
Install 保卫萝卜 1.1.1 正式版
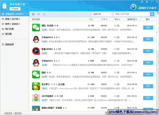pos(148,86)
